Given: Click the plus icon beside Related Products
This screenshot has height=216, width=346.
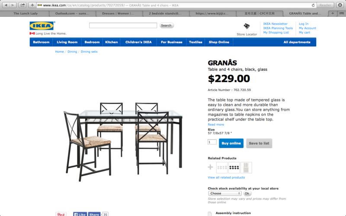Looking at the screenshot, I should tap(210, 167).
